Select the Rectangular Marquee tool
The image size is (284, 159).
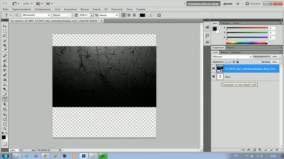click(5, 31)
